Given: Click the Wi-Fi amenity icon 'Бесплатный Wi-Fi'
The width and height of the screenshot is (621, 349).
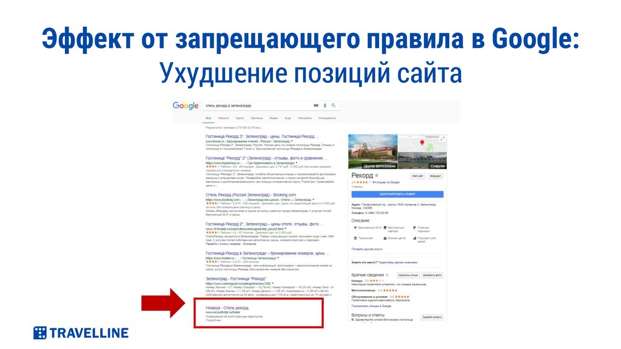Looking at the screenshot, I should tap(355, 228).
